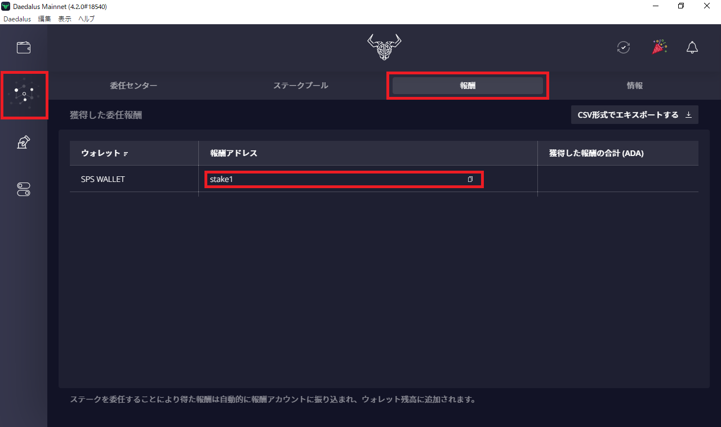Open the settings toggle sidebar icon
Screen dimensions: 721x427
click(x=24, y=190)
